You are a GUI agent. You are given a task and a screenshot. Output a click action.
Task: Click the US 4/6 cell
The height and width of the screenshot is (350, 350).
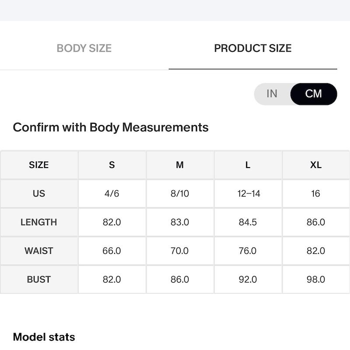pyautogui.click(x=112, y=193)
